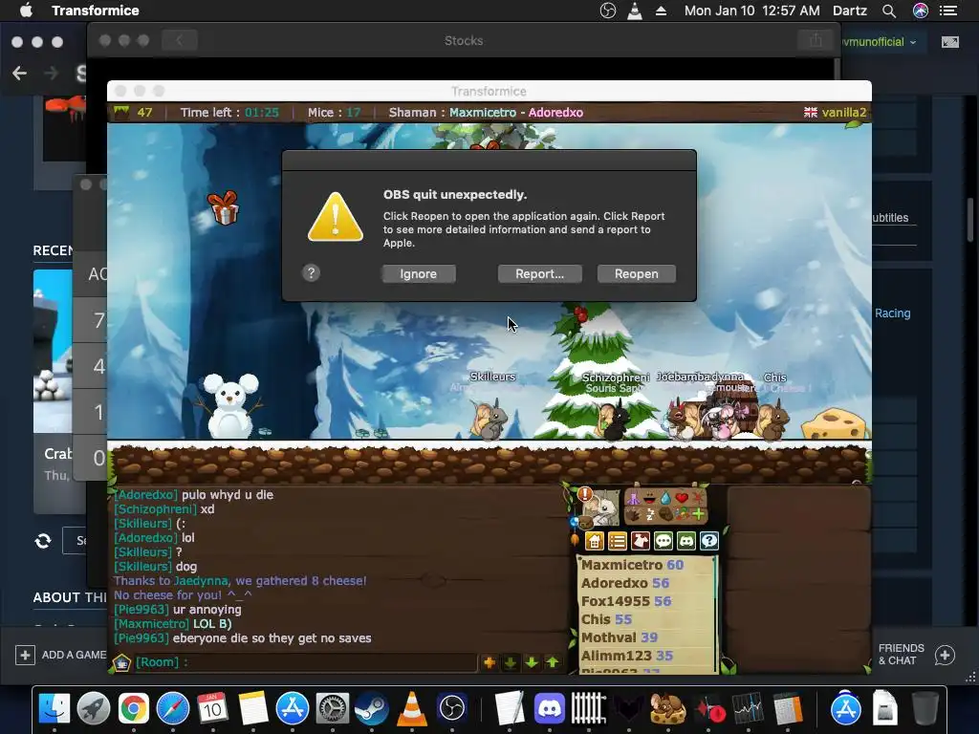The width and height of the screenshot is (979, 734).
Task: Open Notification Center list icon
Action: (x=948, y=11)
